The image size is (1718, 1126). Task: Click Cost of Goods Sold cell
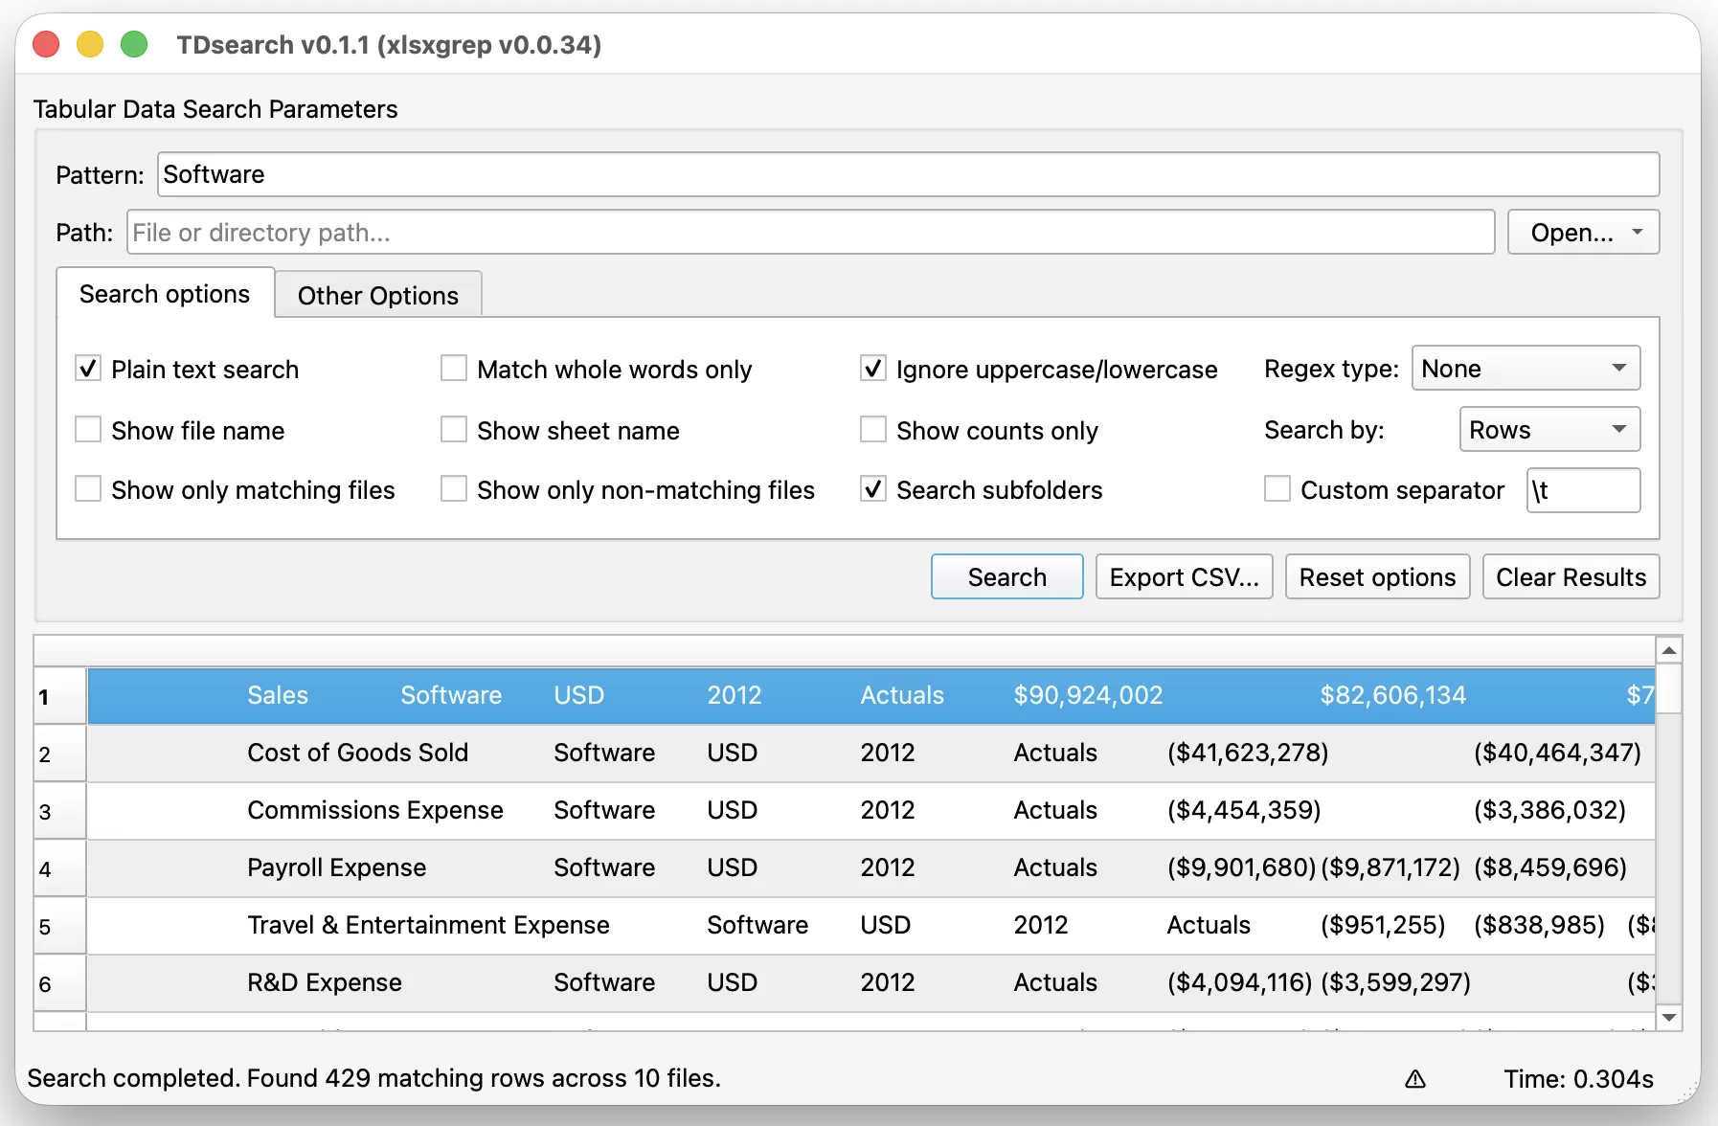(358, 753)
